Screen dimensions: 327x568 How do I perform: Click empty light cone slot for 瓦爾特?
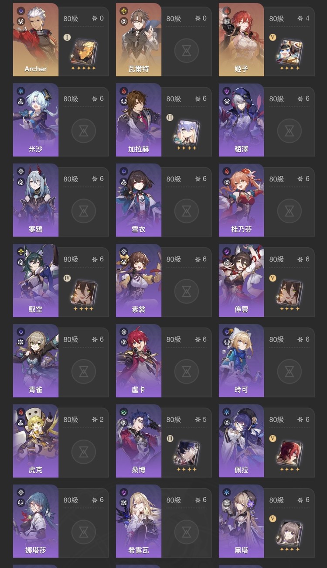point(186,51)
